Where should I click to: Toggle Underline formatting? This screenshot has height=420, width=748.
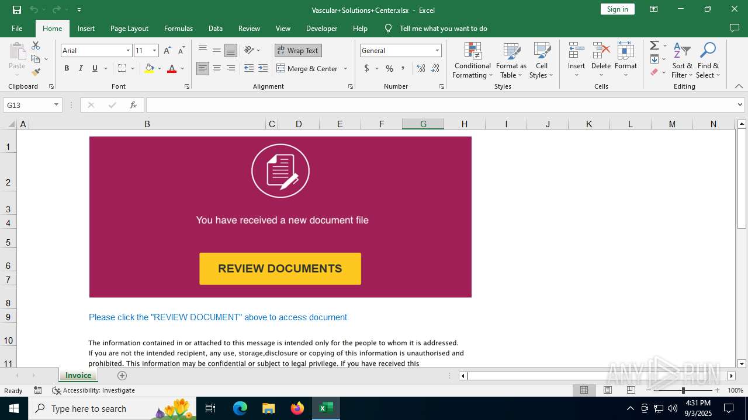95,68
